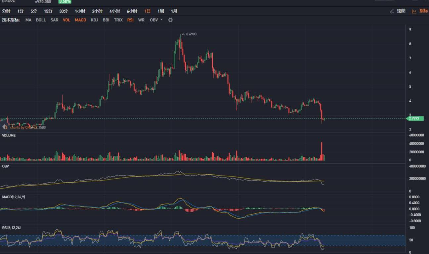Disable the VOL indicator

[x=66, y=20]
